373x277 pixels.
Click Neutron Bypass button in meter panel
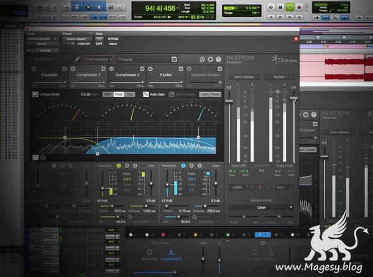pyautogui.click(x=279, y=77)
